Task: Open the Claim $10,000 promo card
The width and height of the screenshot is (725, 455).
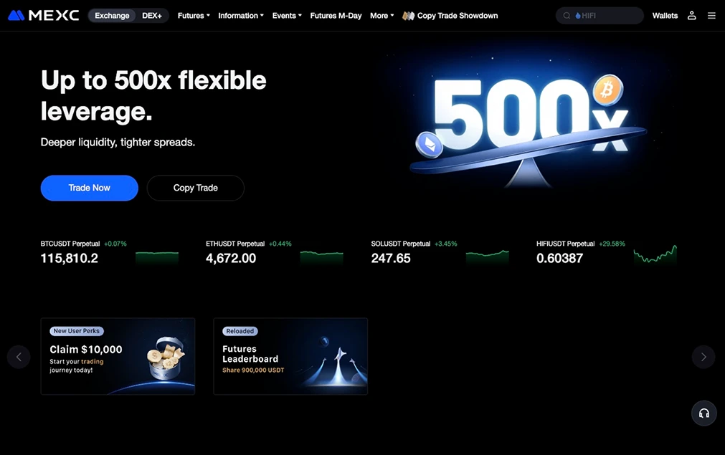Action: pyautogui.click(x=118, y=356)
